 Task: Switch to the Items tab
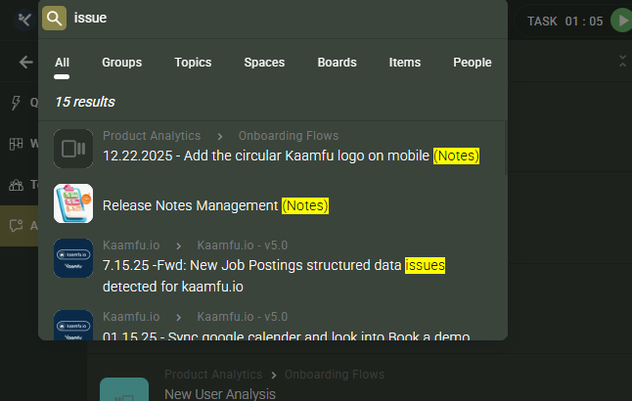[x=404, y=63]
